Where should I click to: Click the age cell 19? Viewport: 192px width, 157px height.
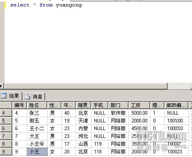pos(68,121)
